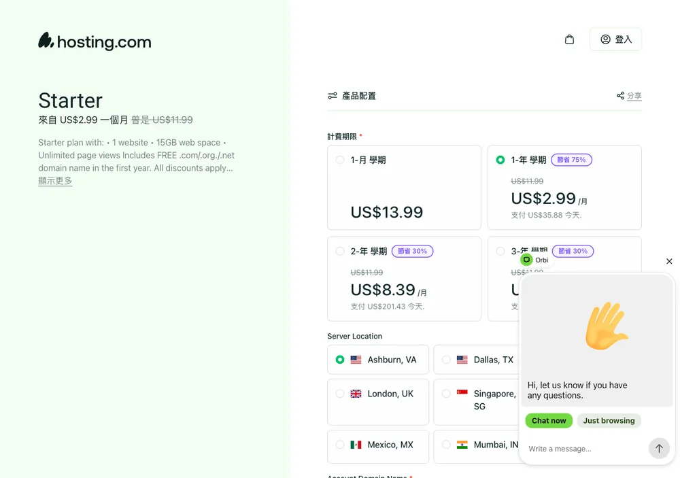Click the Singapore flag icon
Screen dimensions: 680x478
(x=462, y=392)
